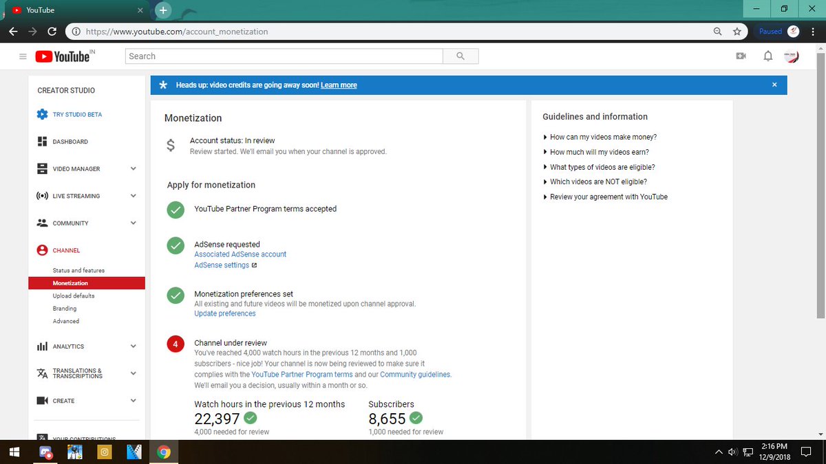Open a new browser tab
The width and height of the screenshot is (826, 464).
point(163,10)
